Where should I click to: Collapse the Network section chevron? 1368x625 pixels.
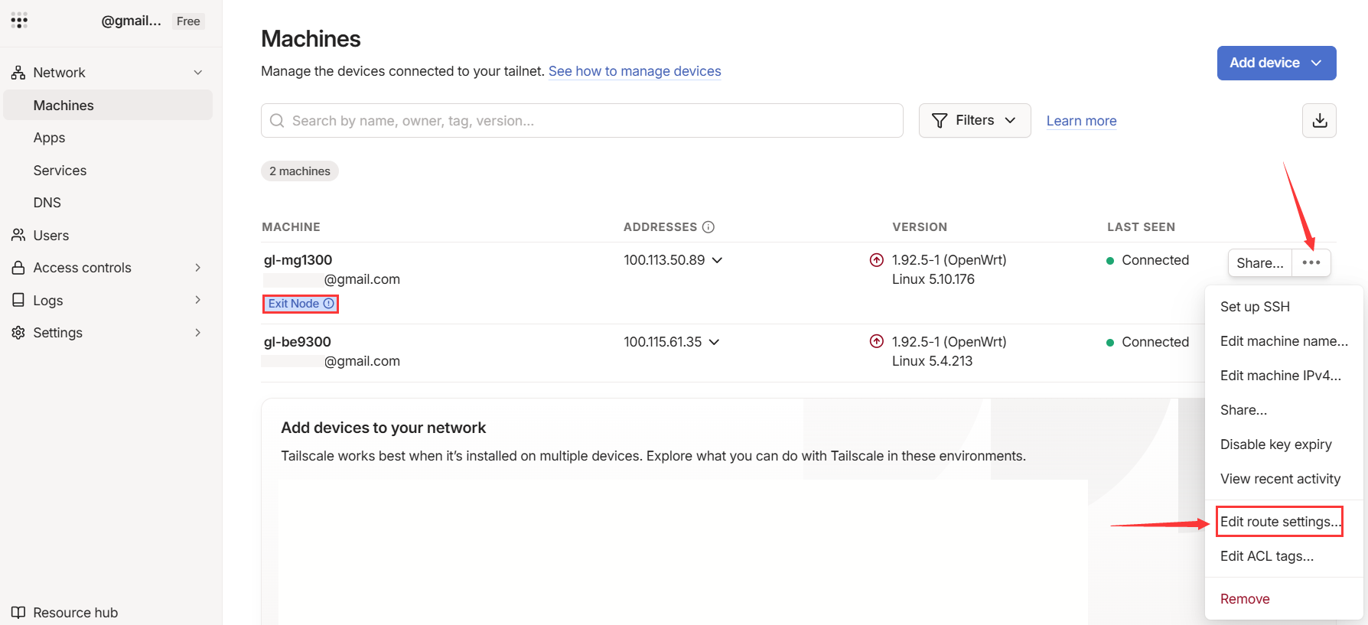point(198,73)
